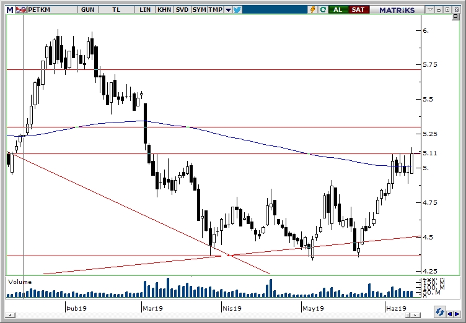The height and width of the screenshot is (323, 466).
Task: Click the synchronize arrows icon bottom right
Action: (x=439, y=312)
